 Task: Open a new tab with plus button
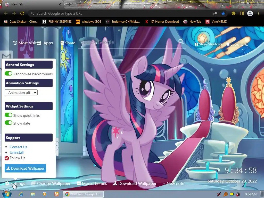click(69, 4)
